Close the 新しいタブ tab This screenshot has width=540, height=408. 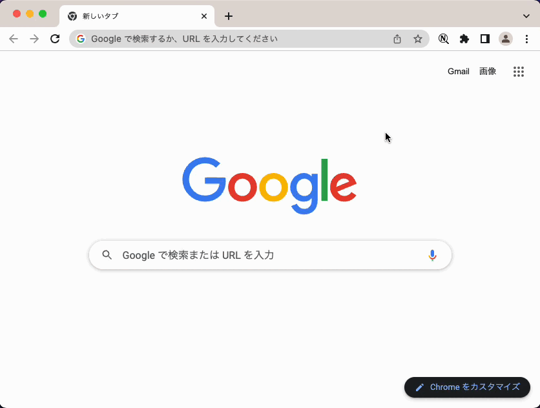tap(204, 16)
